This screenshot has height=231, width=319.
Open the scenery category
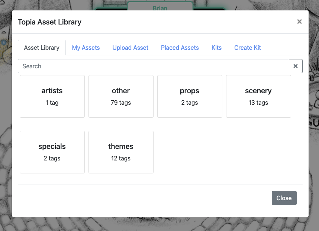(x=258, y=96)
